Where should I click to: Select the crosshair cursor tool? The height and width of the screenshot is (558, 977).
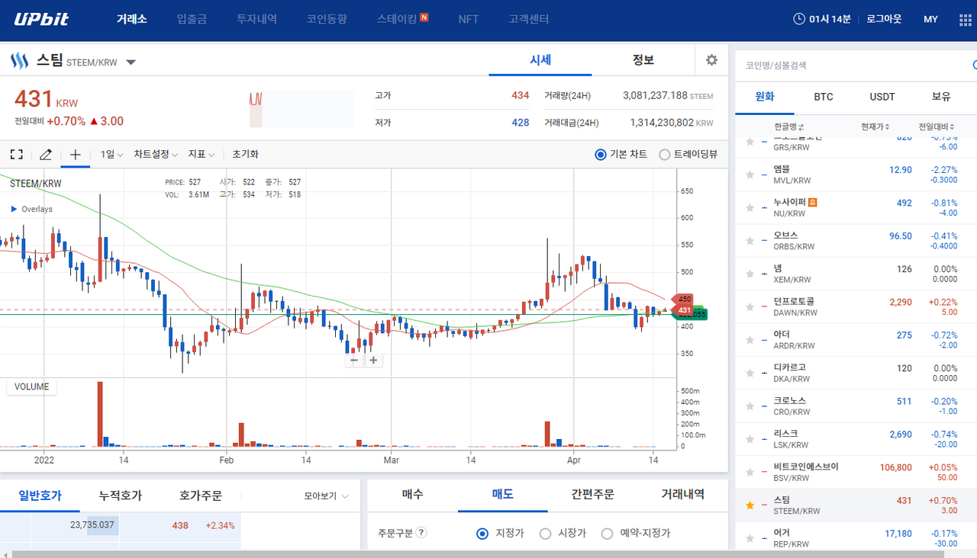pos(75,154)
